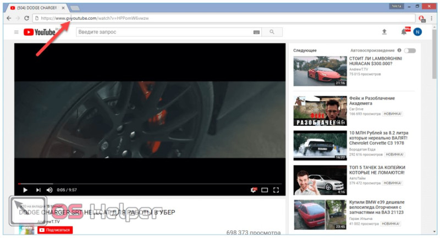Viewport: 440px width, 238px height.
Task: Open the АвтоТайм channel link
Action: click(357, 178)
